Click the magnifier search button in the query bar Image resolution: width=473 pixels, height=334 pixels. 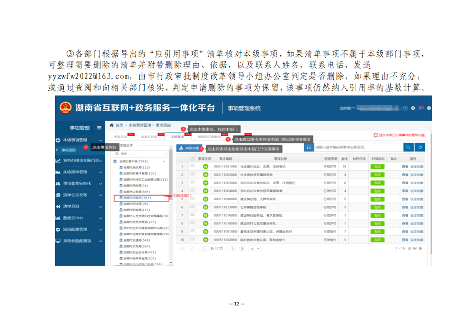408,147
